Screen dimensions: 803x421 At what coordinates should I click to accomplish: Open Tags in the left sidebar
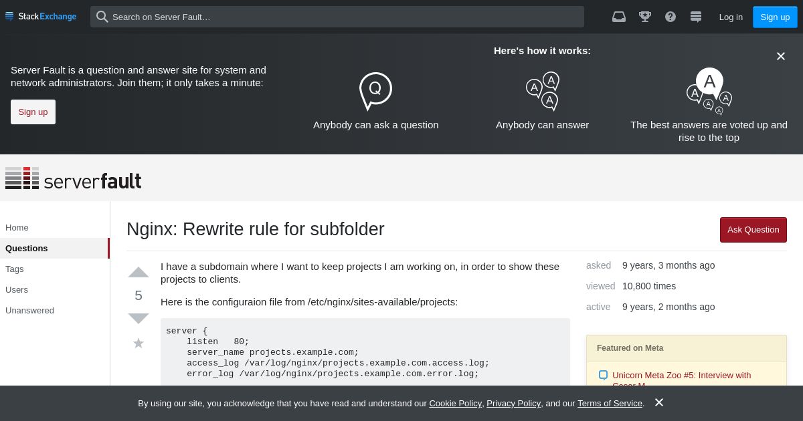(55, 269)
